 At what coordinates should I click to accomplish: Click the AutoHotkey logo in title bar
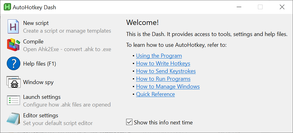pos(7,7)
